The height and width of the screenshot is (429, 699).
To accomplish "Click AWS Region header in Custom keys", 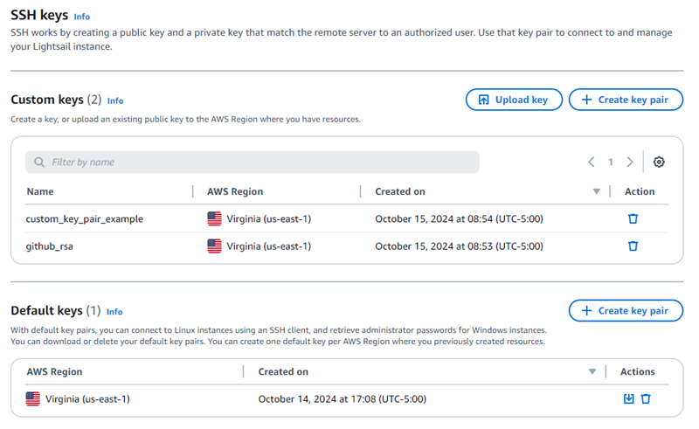I will tap(234, 191).
